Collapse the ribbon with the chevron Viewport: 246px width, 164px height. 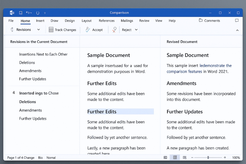click(237, 30)
